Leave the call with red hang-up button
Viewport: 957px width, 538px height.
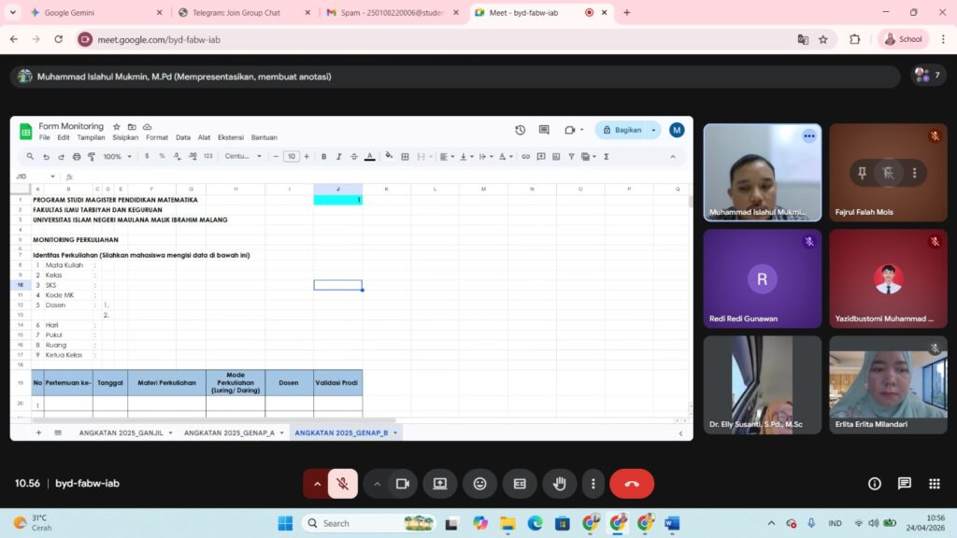632,484
